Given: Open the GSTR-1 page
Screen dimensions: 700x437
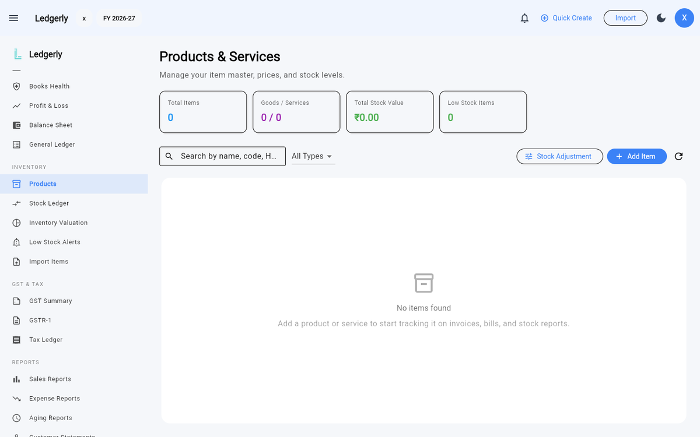Looking at the screenshot, I should click(x=73, y=320).
